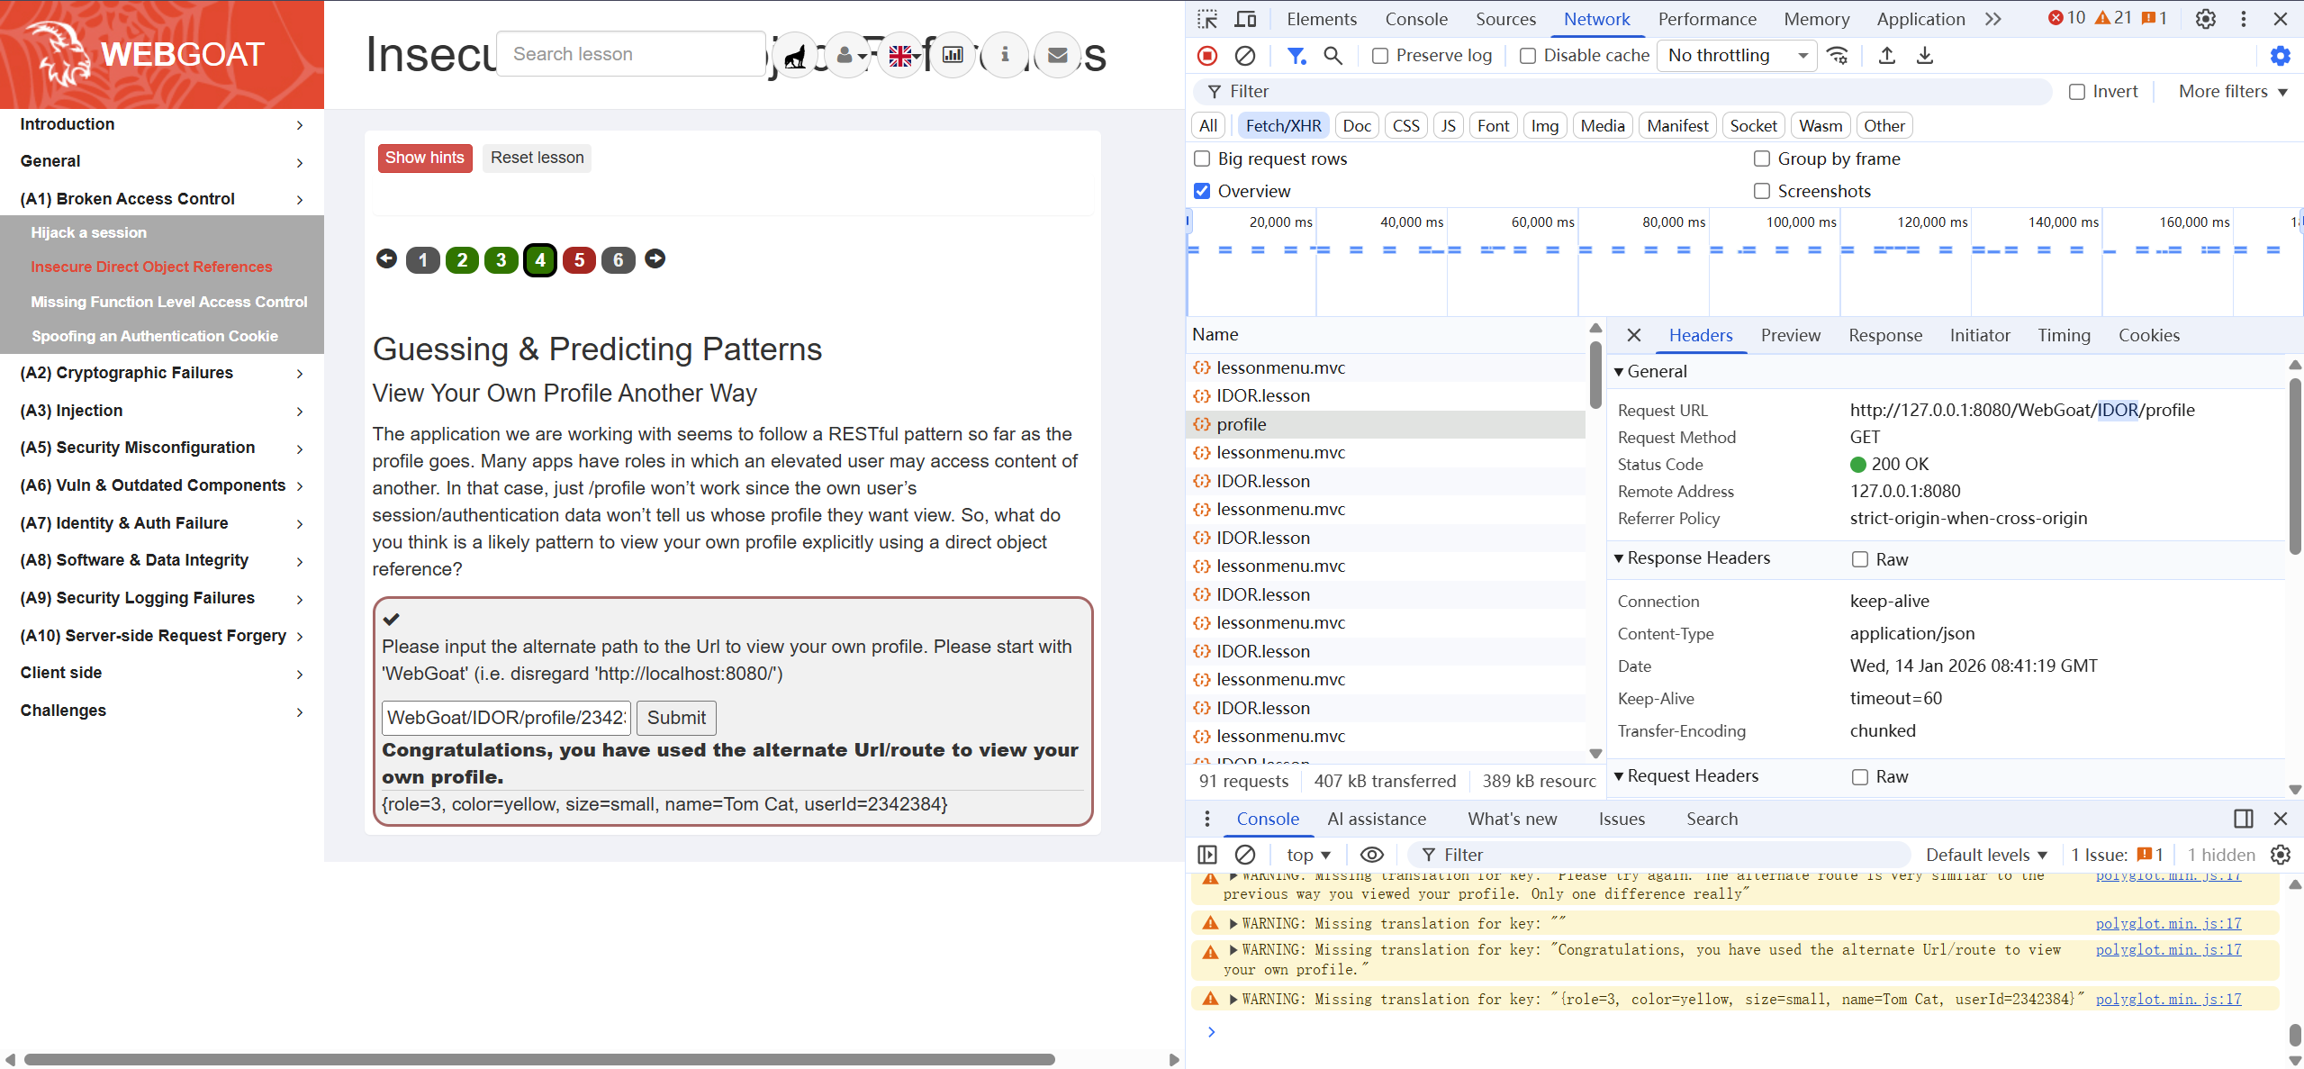Clear the network log
Image resolution: width=2304 pixels, height=1069 pixels.
[x=1244, y=56]
